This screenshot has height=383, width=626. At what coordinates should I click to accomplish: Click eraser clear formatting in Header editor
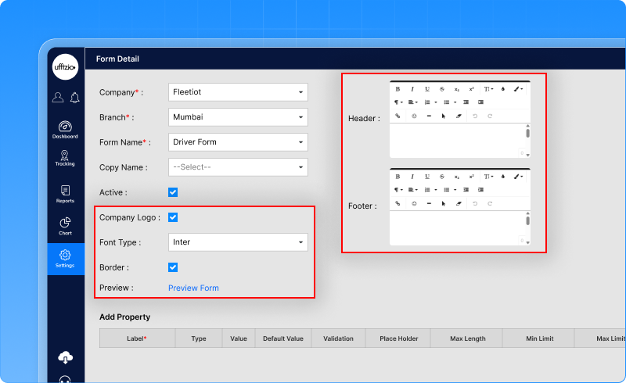(x=459, y=116)
